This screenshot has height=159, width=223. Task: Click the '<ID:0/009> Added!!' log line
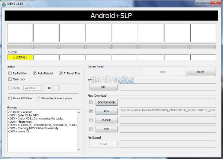pyautogui.click(x=20, y=112)
